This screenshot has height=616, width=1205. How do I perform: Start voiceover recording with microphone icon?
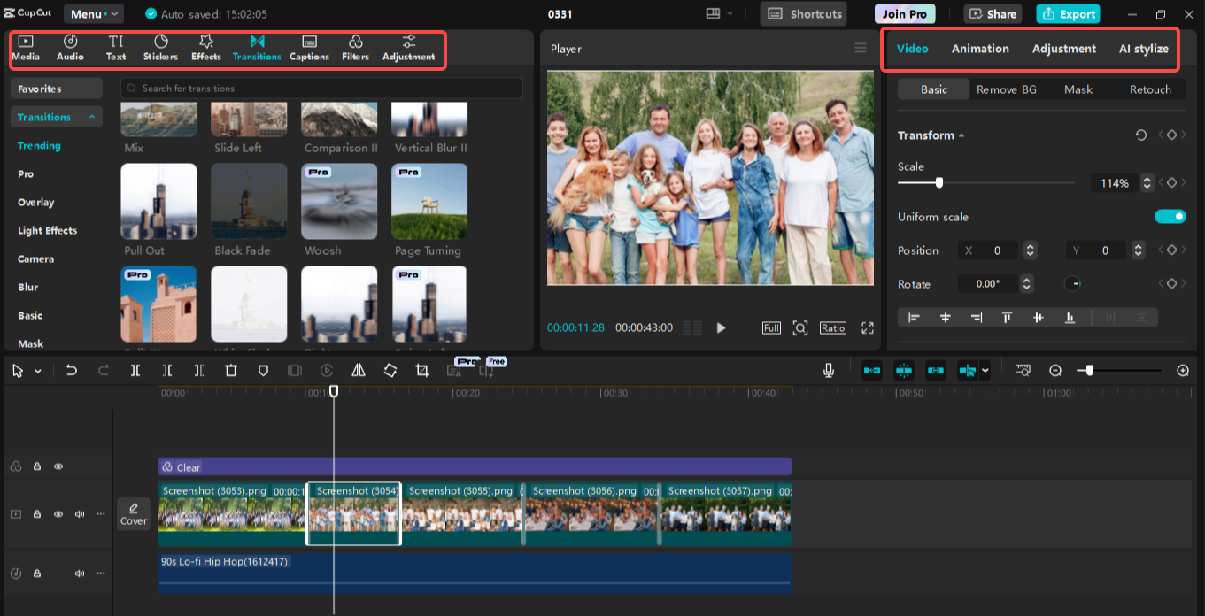[829, 371]
